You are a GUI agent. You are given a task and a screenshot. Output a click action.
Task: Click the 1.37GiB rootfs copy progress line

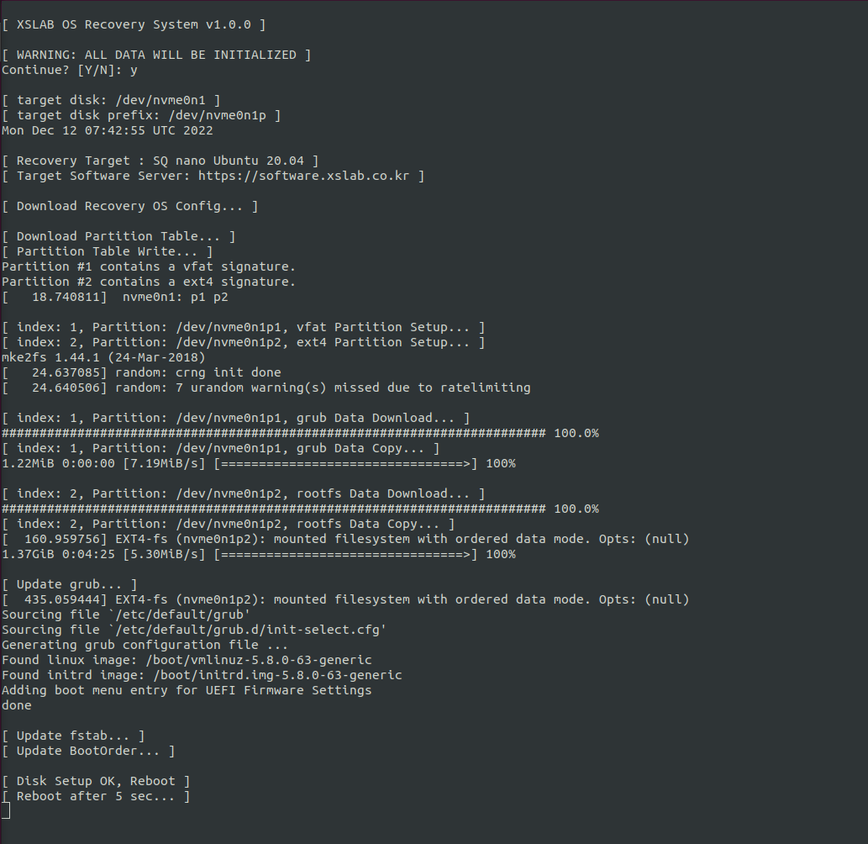click(x=259, y=554)
